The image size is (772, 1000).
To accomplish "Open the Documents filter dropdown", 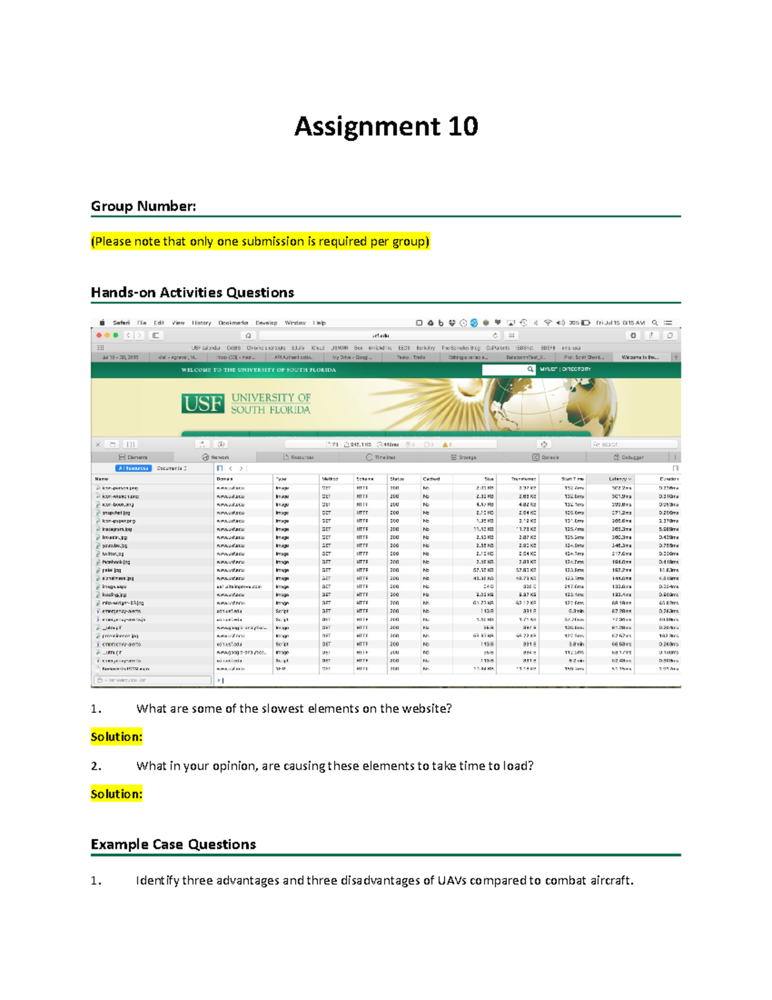I will pos(172,468).
